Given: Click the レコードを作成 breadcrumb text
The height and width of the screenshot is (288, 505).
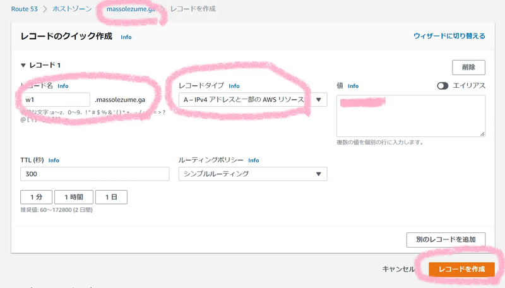Looking at the screenshot, I should (x=193, y=9).
